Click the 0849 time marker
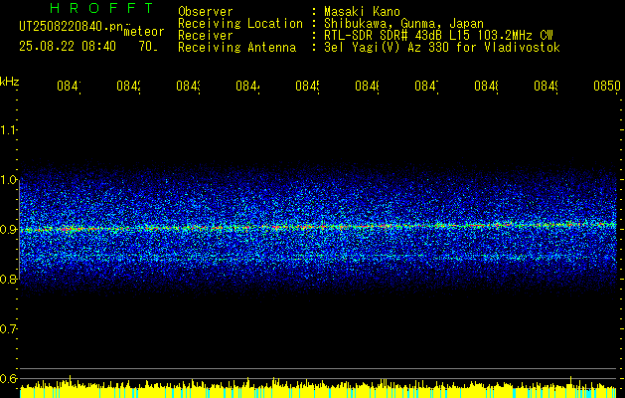 point(546,86)
